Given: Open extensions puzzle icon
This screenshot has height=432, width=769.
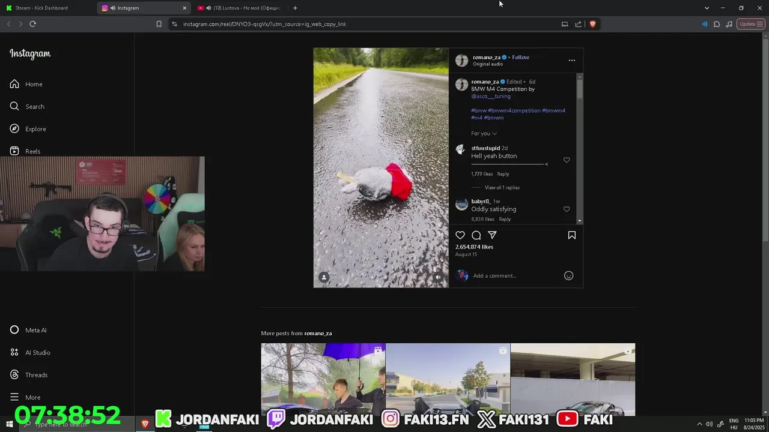Looking at the screenshot, I should coord(717,24).
